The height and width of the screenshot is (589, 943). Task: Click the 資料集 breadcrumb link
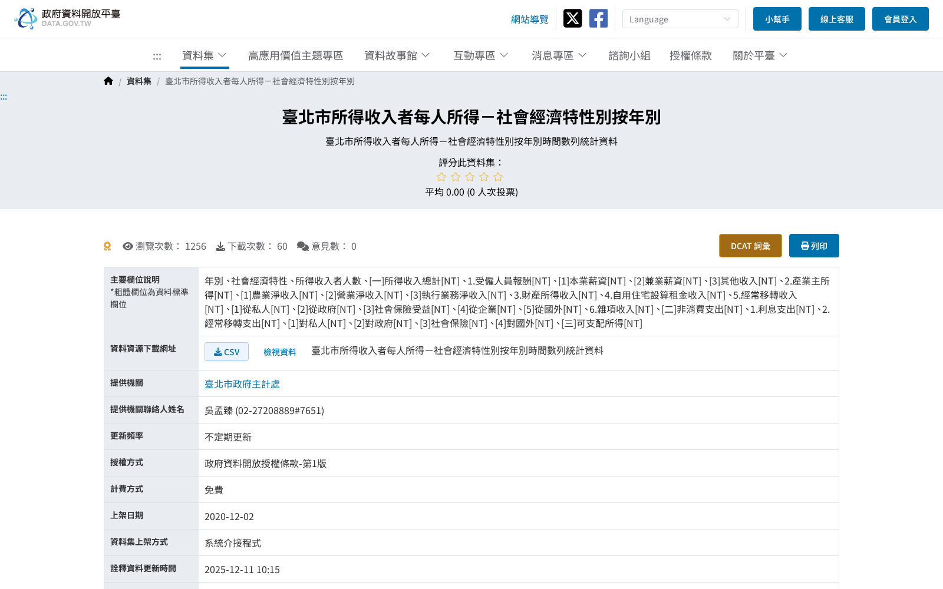139,81
